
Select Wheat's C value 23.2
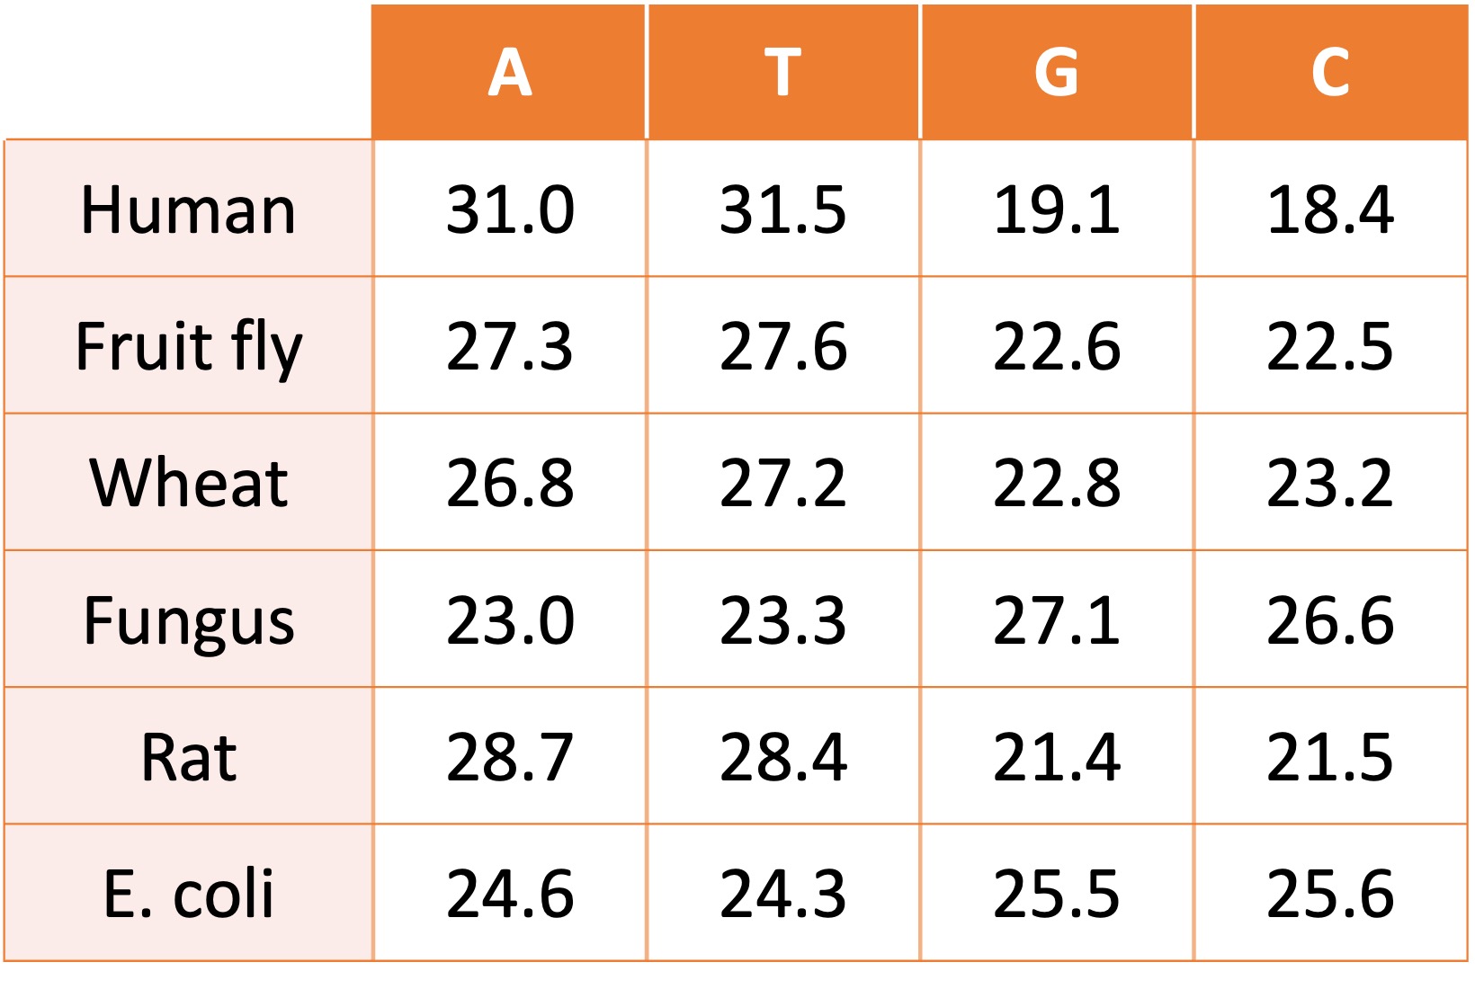pos(1330,483)
